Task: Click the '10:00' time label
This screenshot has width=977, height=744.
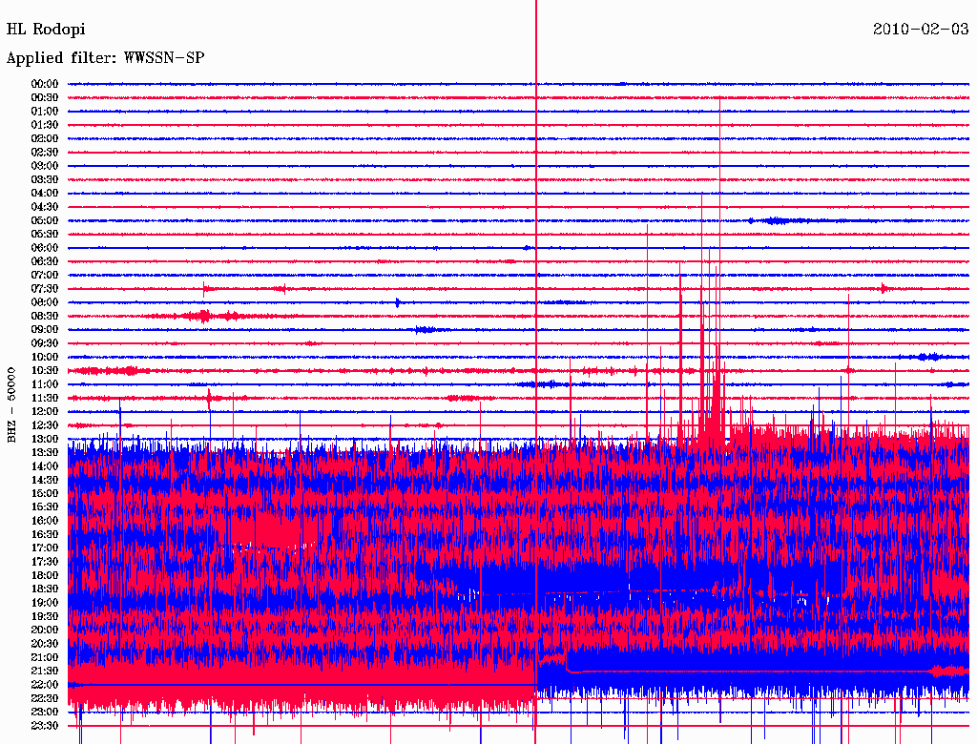Action: point(45,357)
